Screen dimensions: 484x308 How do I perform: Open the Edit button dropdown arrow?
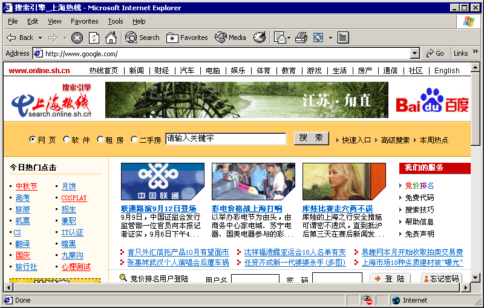[330, 38]
